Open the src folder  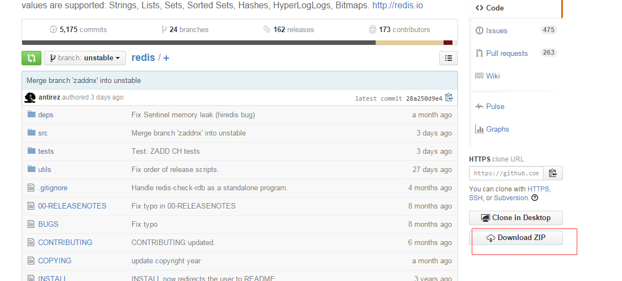pos(43,133)
